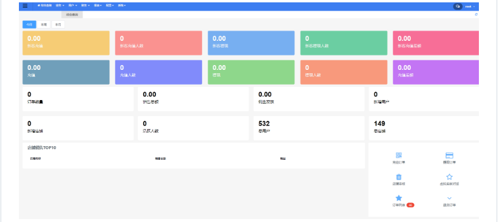This screenshot has height=222, width=499.
Task: Click the 佣金发放 white stat card
Action: pyautogui.click(x=309, y=99)
